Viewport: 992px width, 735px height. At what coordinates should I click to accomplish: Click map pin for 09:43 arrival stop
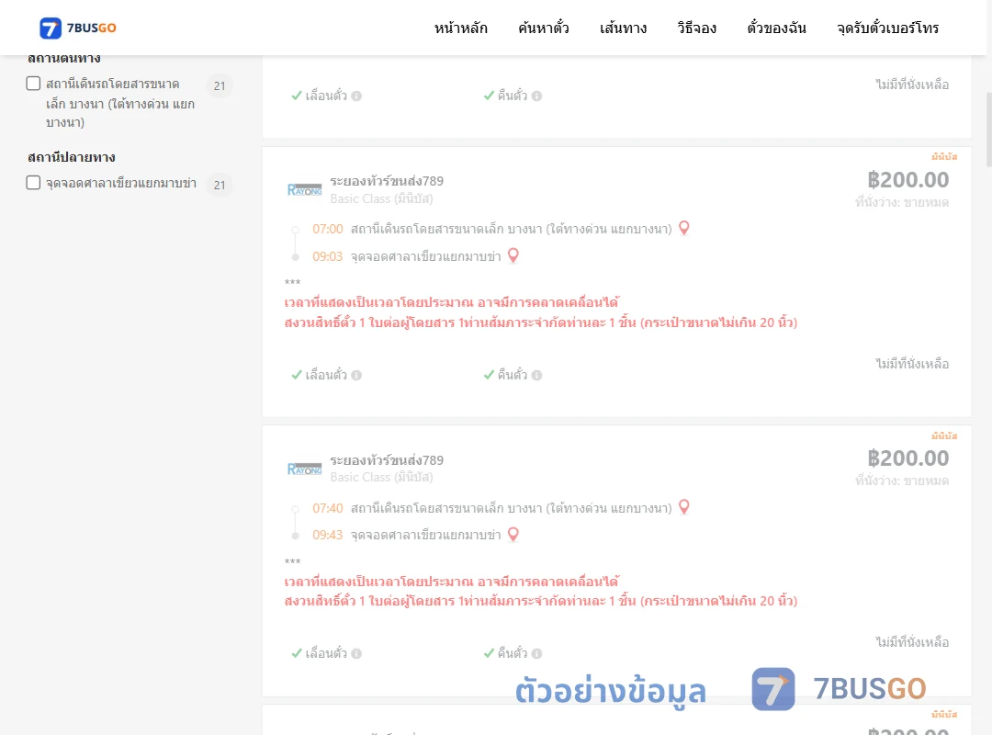pos(513,535)
